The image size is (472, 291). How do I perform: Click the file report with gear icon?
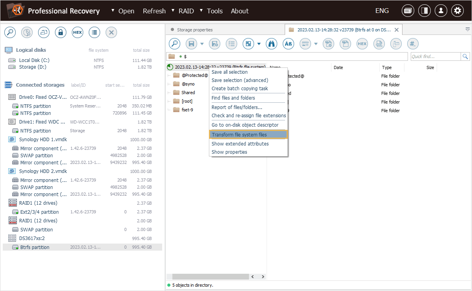pos(328,44)
